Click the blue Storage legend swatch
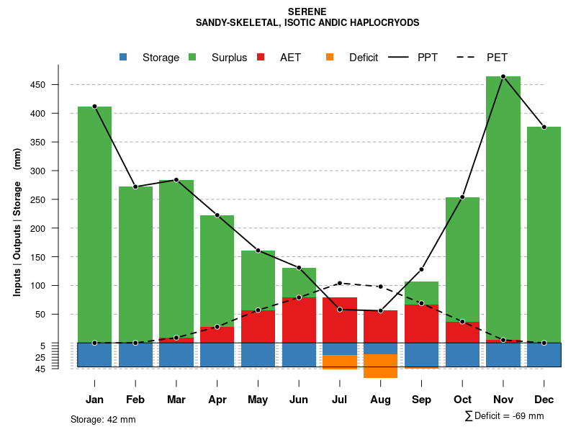The height and width of the screenshot is (432, 576). point(123,58)
